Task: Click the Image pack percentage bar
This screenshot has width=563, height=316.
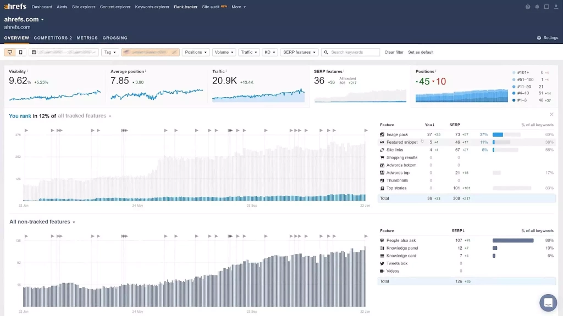Action: [506, 135]
